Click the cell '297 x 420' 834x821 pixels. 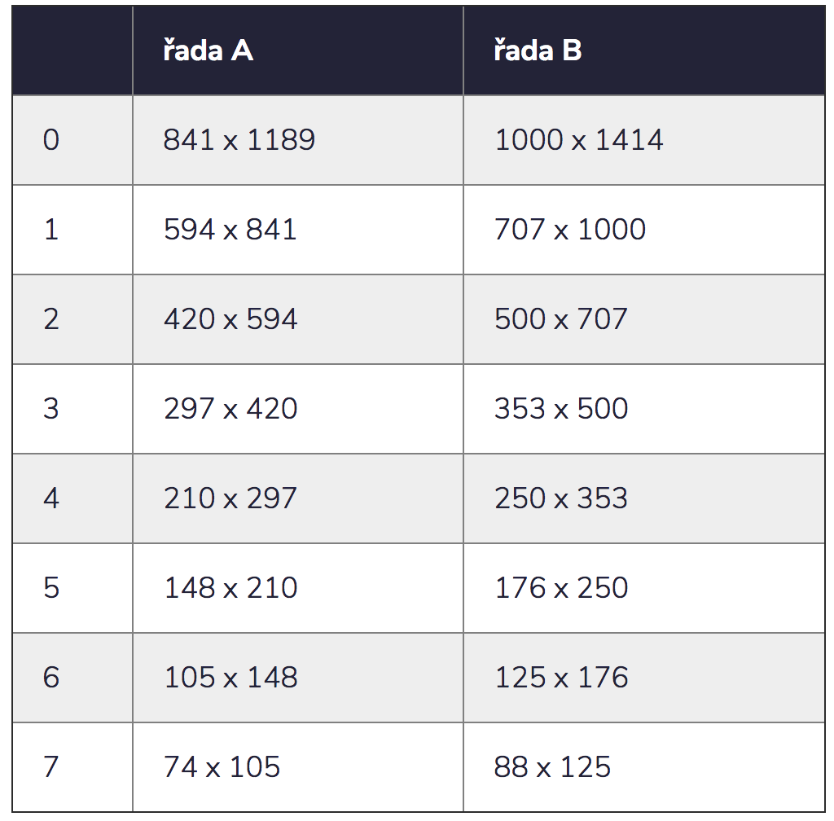(298, 409)
